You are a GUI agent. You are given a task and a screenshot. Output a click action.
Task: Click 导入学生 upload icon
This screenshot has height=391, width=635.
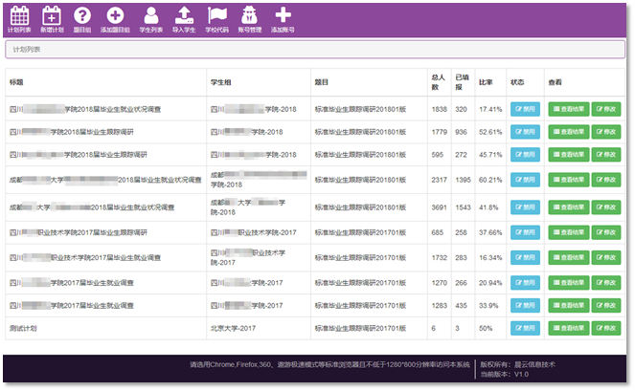coord(184,15)
